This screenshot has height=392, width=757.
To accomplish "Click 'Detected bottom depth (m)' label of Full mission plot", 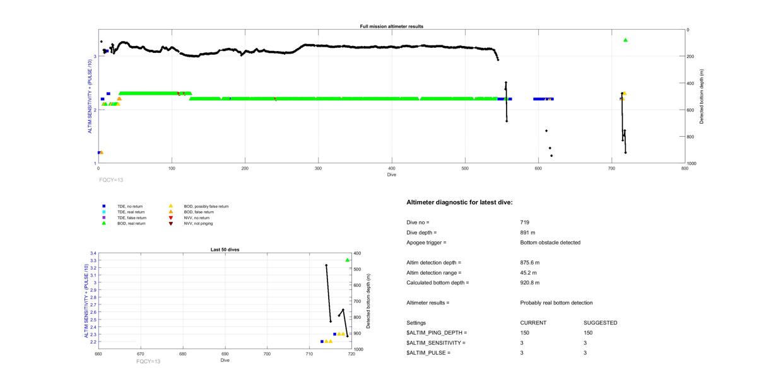I will click(x=701, y=96).
